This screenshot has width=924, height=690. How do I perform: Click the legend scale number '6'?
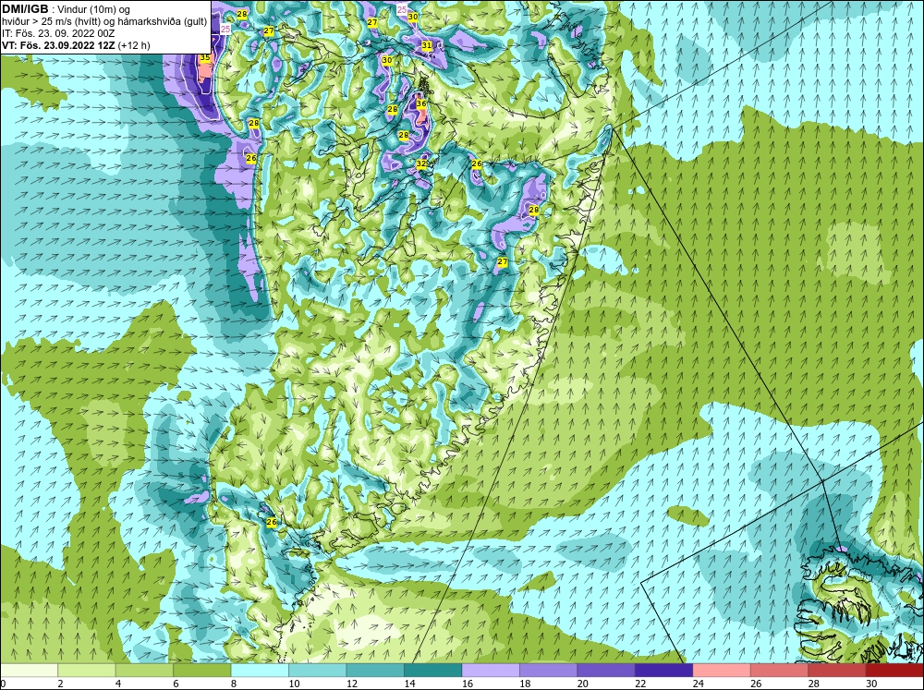(176, 684)
